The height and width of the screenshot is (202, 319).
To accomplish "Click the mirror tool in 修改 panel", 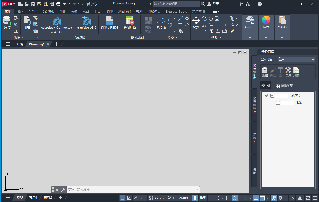I will pos(204,25).
